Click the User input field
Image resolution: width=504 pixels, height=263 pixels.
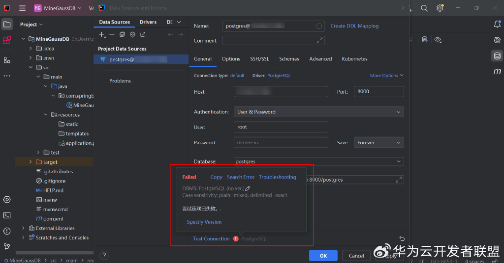[x=281, y=127]
